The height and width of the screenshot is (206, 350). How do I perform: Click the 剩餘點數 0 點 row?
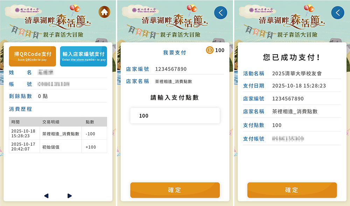tap(58, 96)
